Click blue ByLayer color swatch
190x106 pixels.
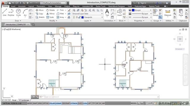pyautogui.click(x=133, y=10)
